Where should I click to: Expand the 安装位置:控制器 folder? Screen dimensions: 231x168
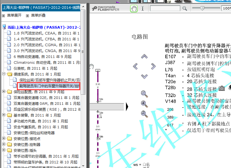click(x=4, y=144)
